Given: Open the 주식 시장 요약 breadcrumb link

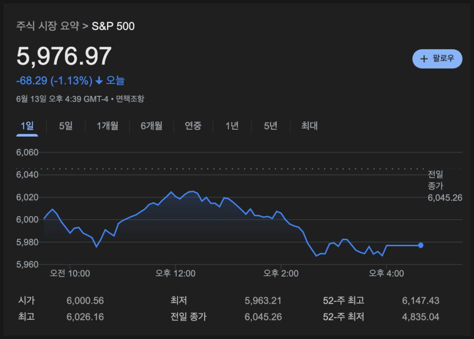Looking at the screenshot, I should tap(48, 26).
